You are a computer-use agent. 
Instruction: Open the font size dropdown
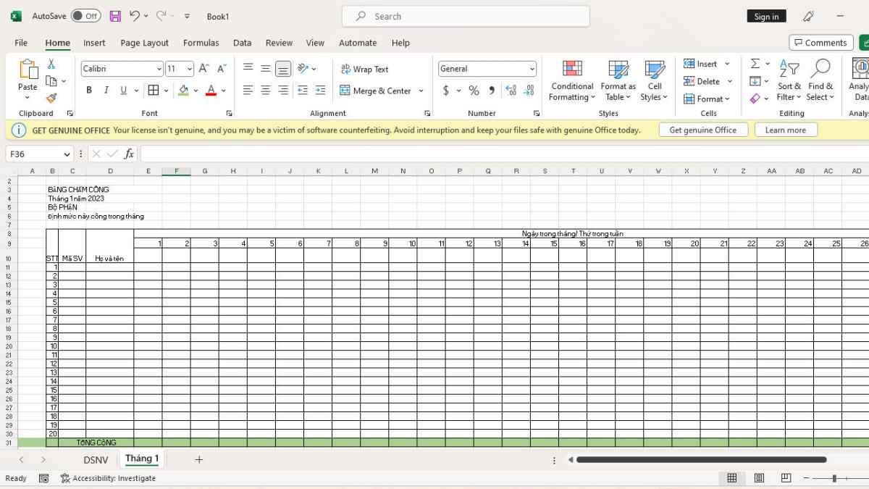[190, 69]
